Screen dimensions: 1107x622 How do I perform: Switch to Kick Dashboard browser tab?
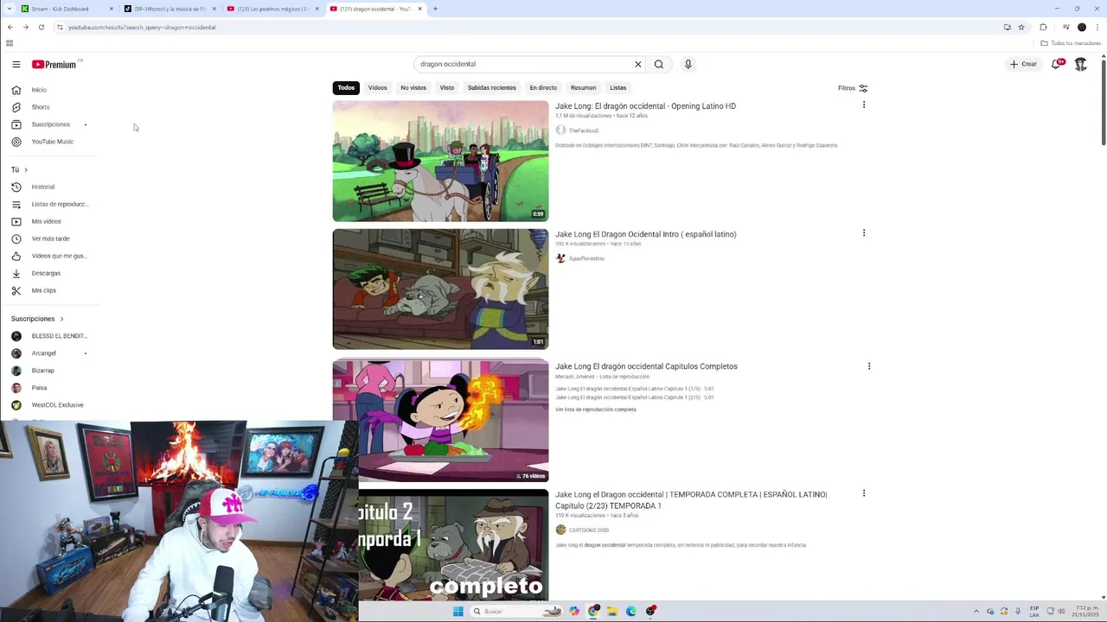[x=66, y=9]
